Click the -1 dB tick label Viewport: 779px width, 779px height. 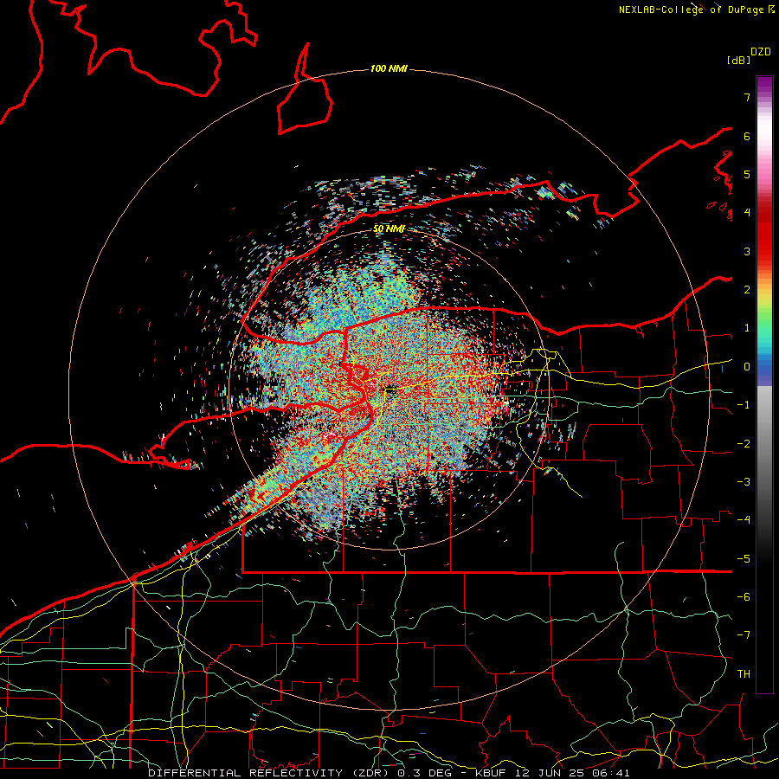[x=744, y=405]
